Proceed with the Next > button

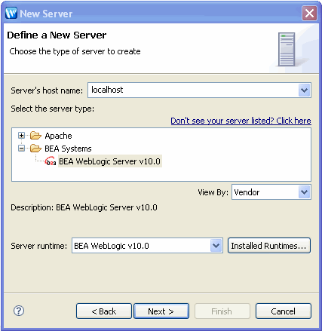coord(161,311)
